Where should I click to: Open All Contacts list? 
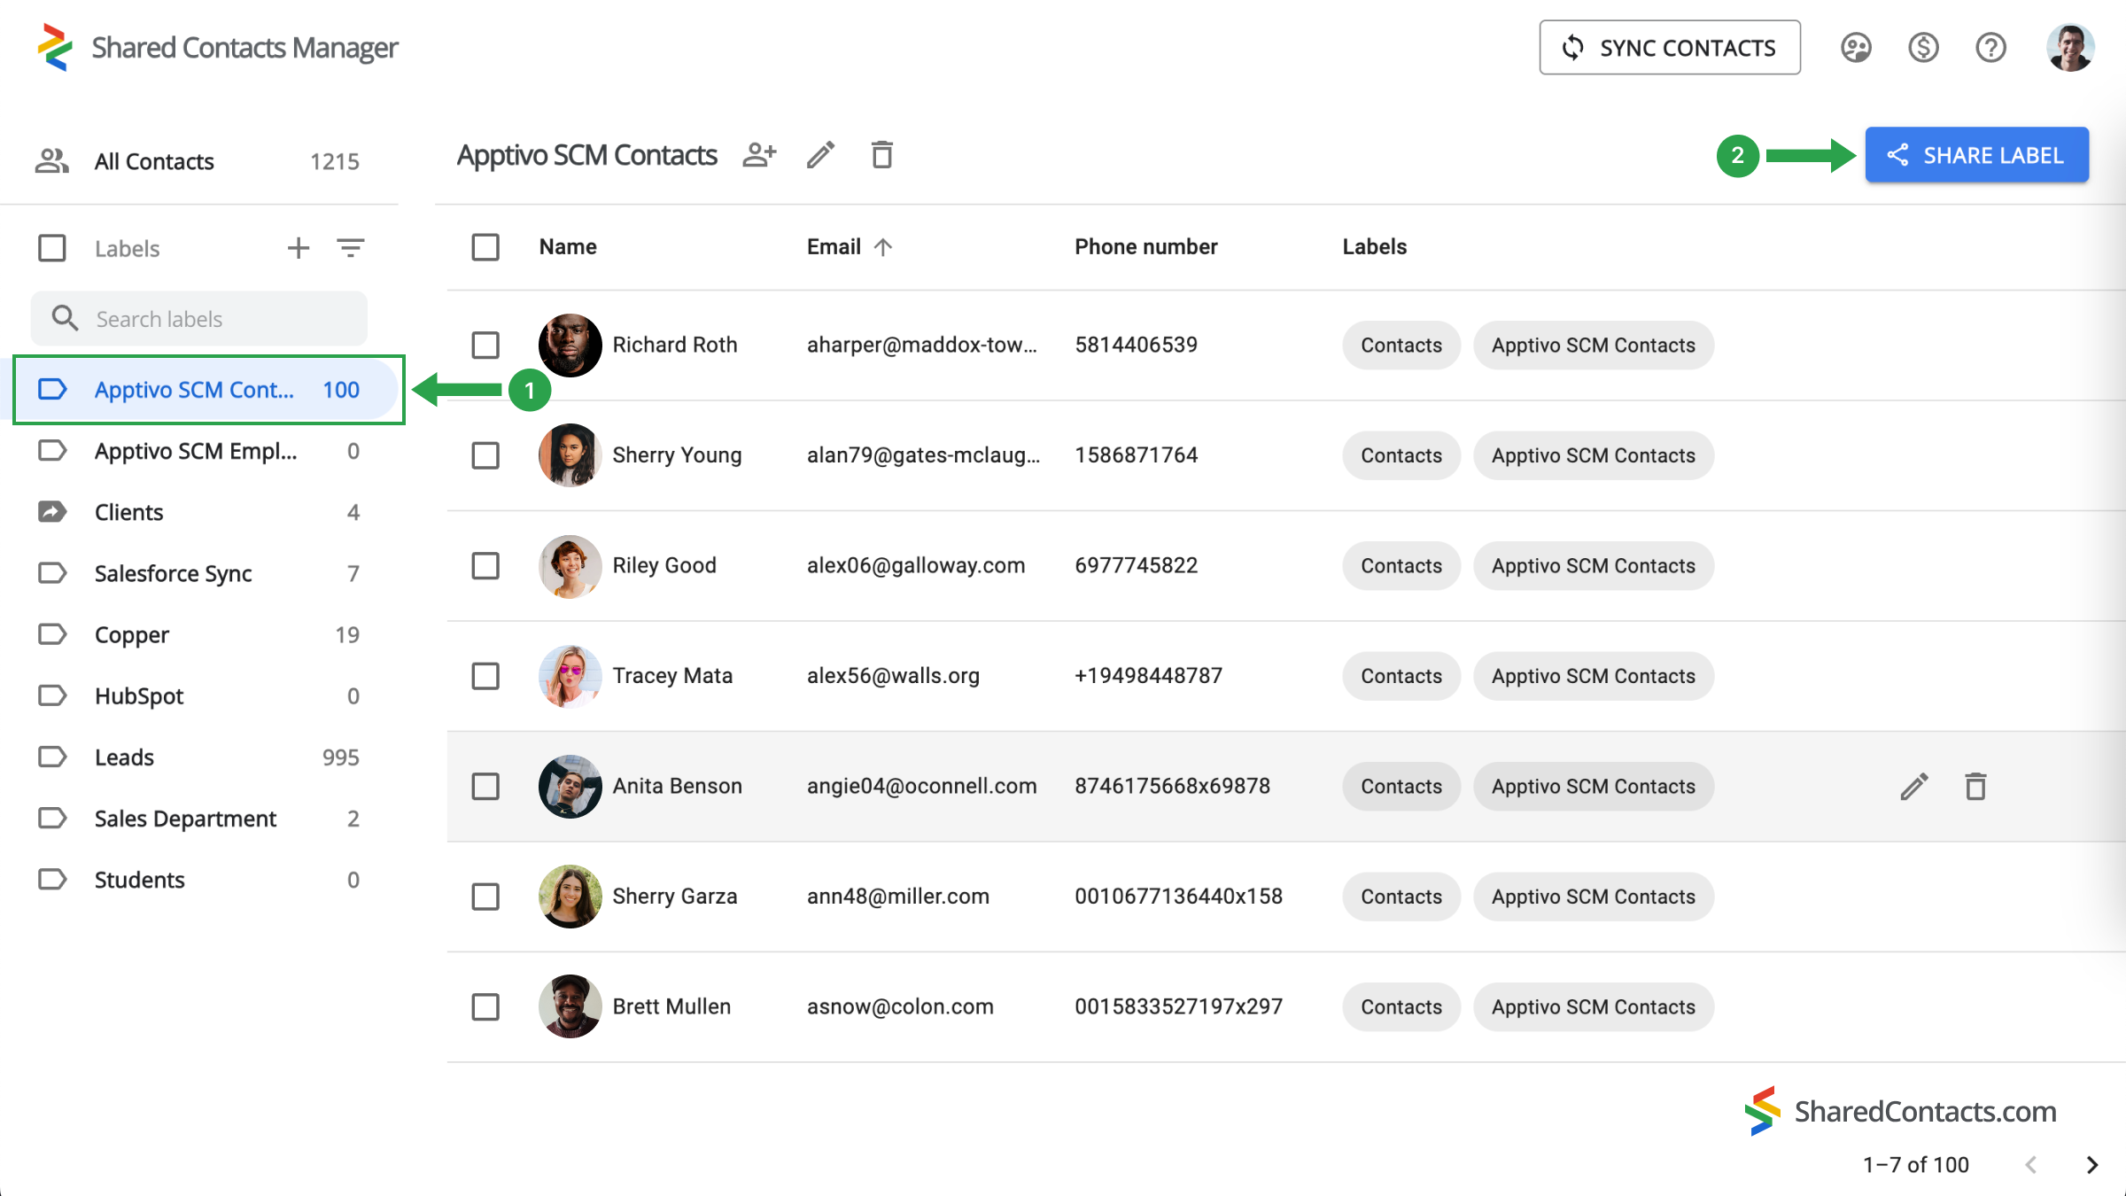pos(199,160)
